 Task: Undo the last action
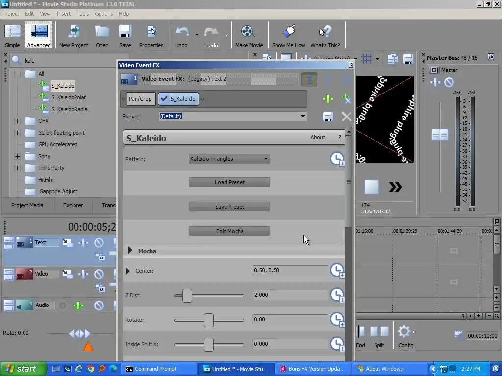point(181,36)
